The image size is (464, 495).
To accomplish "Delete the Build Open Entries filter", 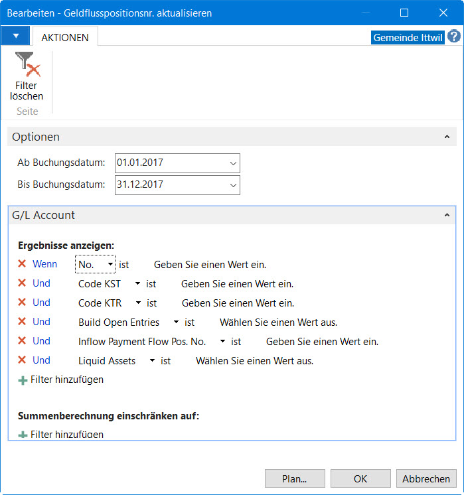I will (x=22, y=321).
